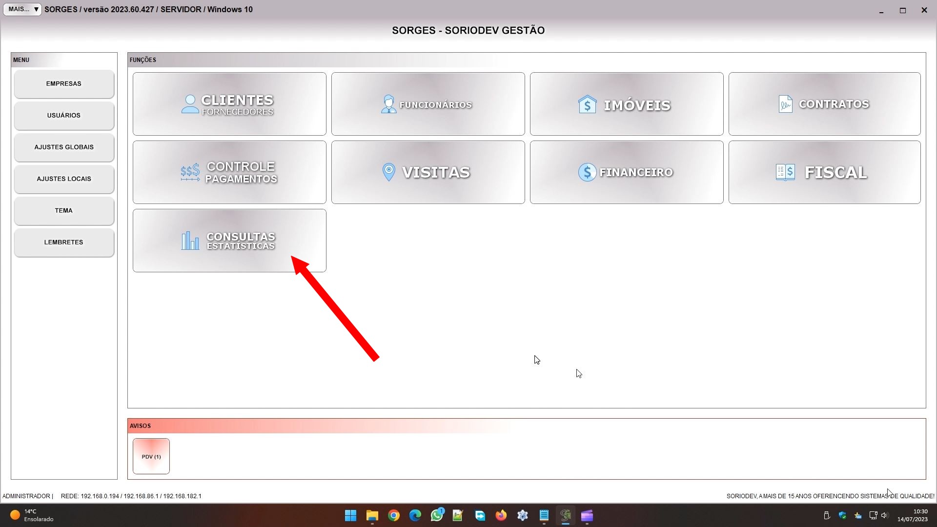The image size is (937, 527).
Task: Open the blue arrow taskbar app
Action: tap(479, 516)
